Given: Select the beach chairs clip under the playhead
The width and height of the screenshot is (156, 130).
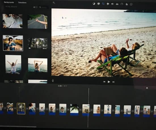Looking at the screenshot, I should [x=86, y=110].
